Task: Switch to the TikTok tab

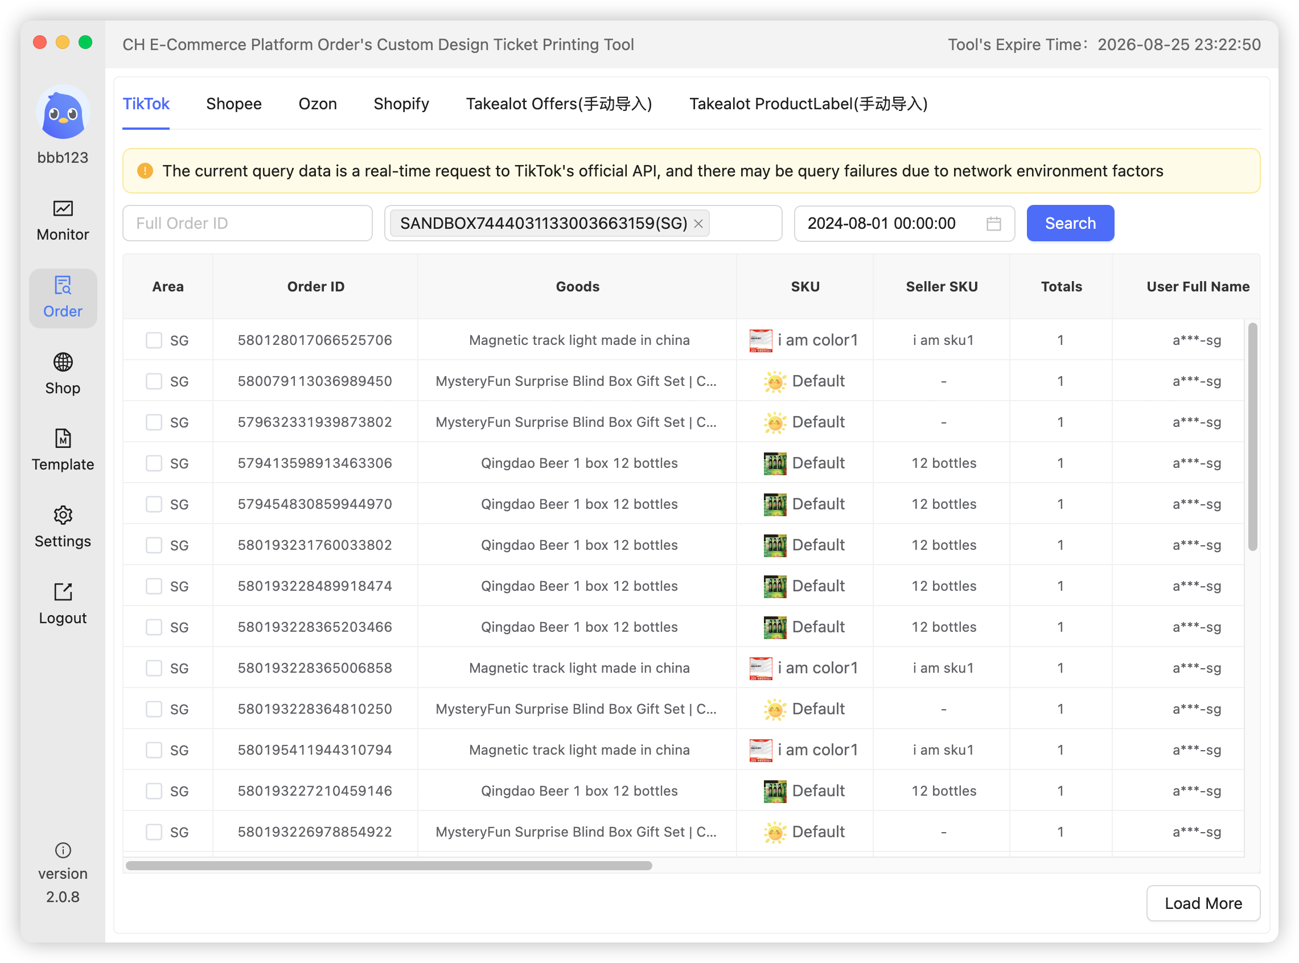Action: (x=146, y=104)
